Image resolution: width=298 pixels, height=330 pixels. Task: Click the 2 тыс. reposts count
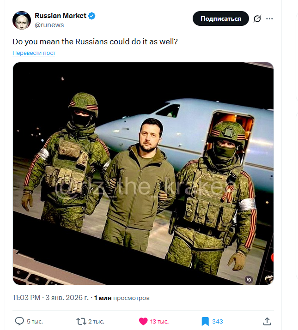point(97,321)
